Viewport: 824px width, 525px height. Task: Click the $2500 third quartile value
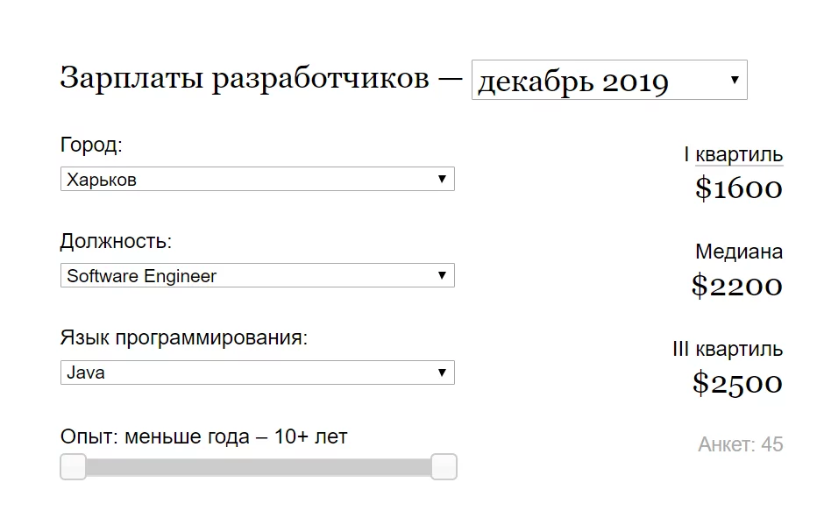739,383
